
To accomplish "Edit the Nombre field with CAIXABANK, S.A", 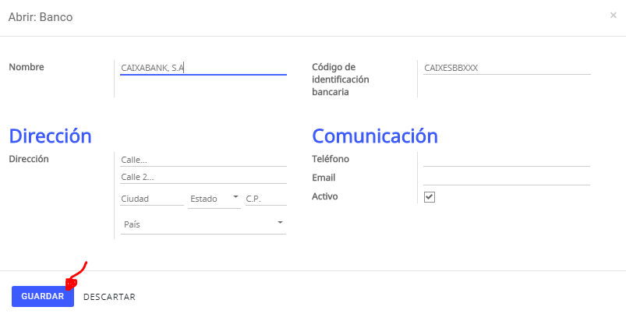I will tap(203, 69).
